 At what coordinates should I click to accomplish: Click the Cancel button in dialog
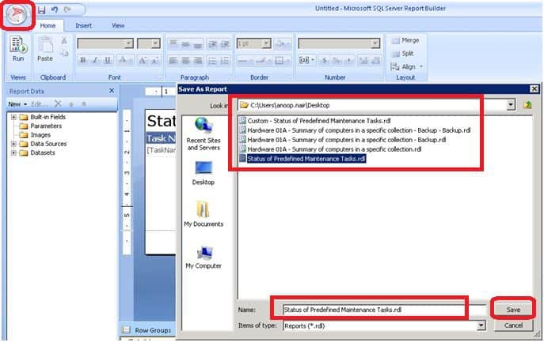pyautogui.click(x=513, y=325)
